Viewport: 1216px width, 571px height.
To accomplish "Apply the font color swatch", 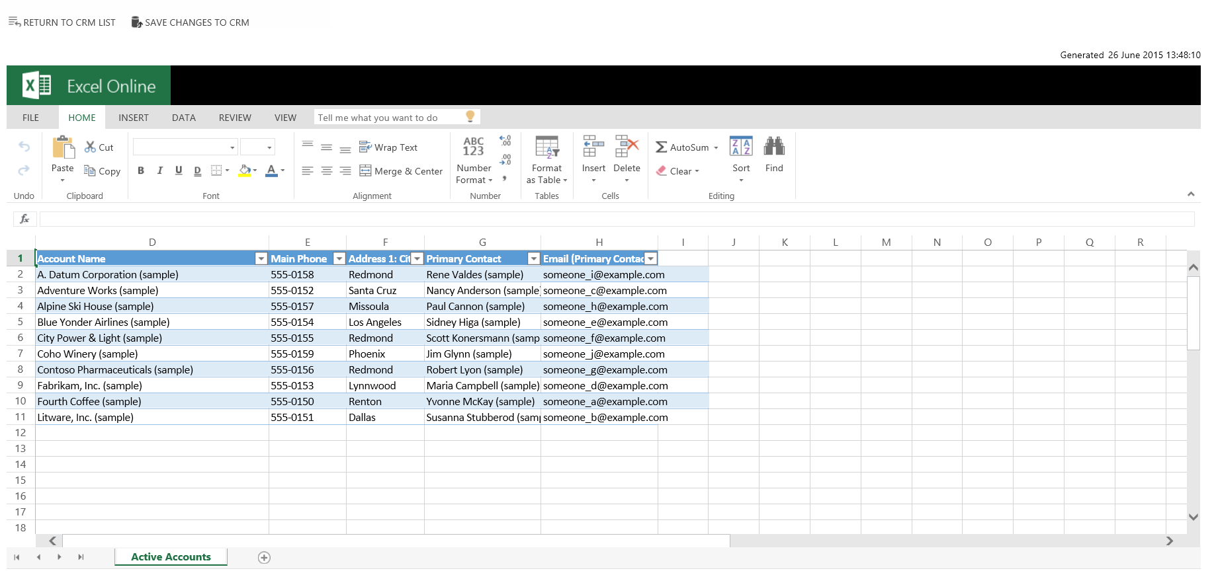I will [271, 171].
